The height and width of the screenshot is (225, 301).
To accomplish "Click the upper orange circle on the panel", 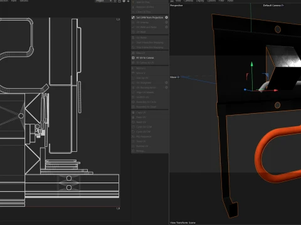I will (x=278, y=29).
